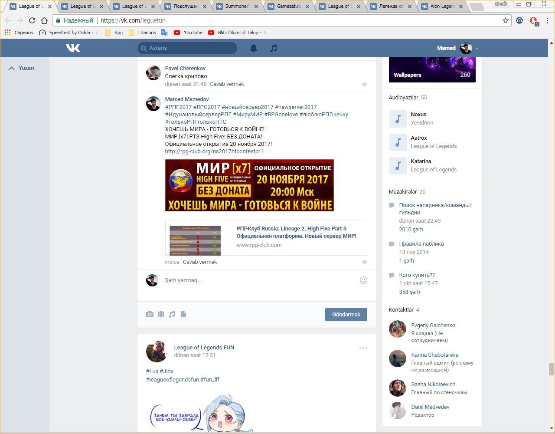Open the Speedtest by Ookla bookmark
This screenshot has height=434, width=555.
click(69, 33)
